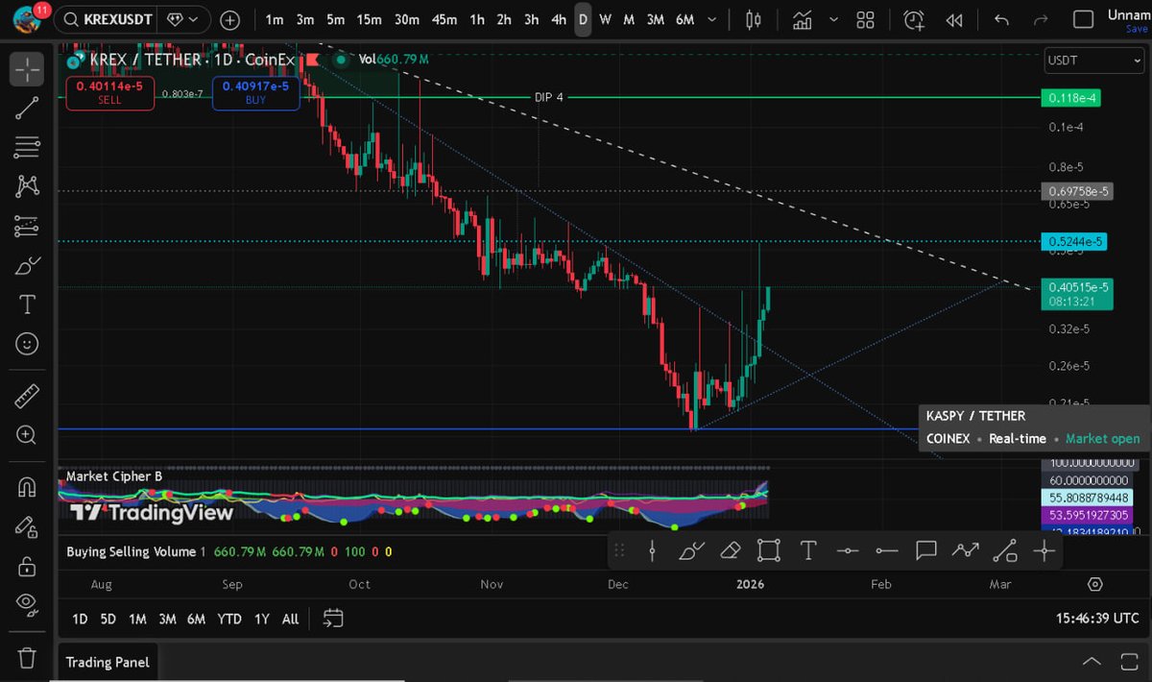Create an alert with the clock icon
Viewport: 1152px width, 682px height.
(914, 19)
